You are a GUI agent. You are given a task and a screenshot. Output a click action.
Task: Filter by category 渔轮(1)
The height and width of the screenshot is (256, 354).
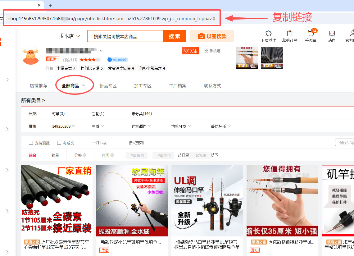click(98, 114)
